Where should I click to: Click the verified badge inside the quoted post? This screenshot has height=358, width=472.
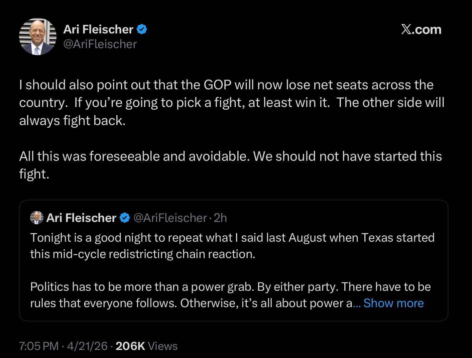[125, 218]
